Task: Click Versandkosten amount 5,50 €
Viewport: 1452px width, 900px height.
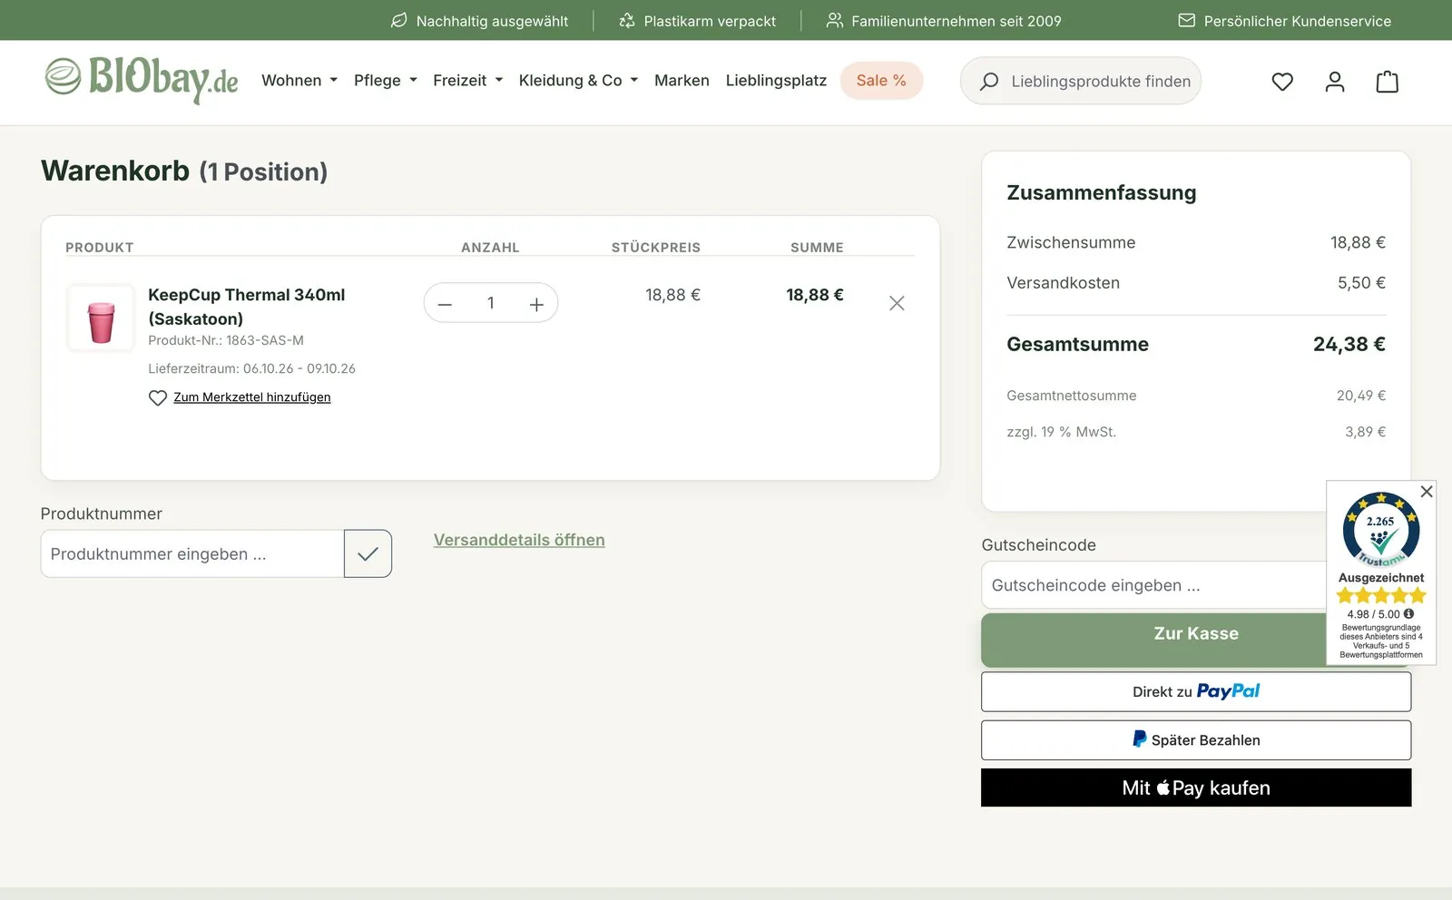Action: point(1361,283)
